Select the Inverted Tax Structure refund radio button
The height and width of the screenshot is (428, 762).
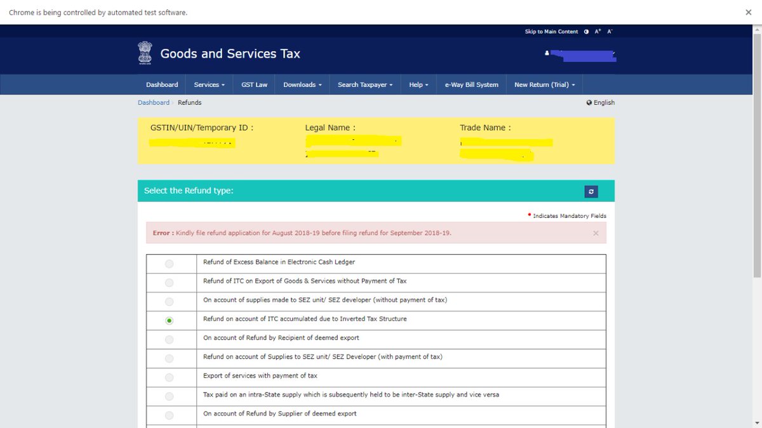169,321
